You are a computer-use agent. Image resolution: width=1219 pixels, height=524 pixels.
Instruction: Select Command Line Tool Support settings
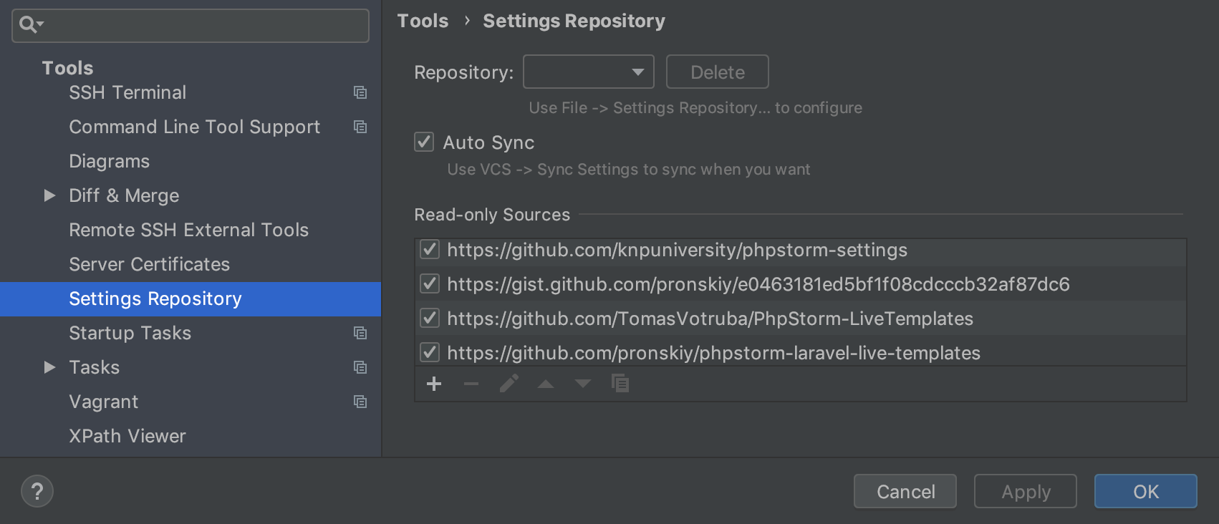(x=194, y=127)
